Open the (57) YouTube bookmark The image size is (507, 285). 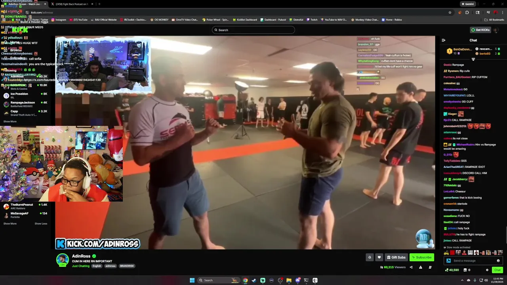click(78, 19)
